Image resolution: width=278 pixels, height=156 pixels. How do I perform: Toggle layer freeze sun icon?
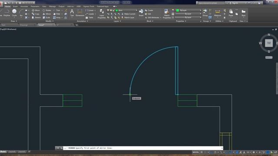click(x=111, y=10)
